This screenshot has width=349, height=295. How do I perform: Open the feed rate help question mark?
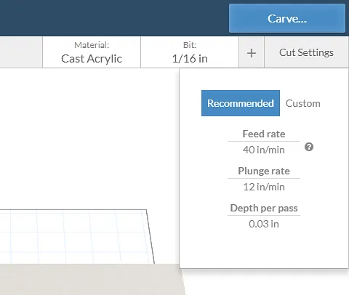pos(309,147)
